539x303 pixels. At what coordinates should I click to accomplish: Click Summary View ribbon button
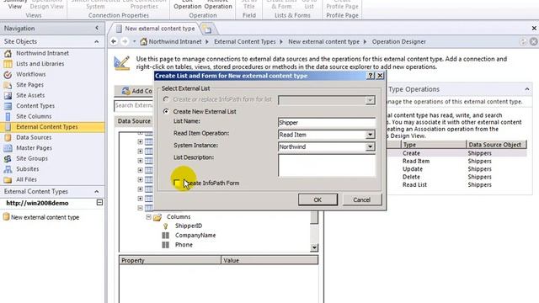[x=15, y=3]
